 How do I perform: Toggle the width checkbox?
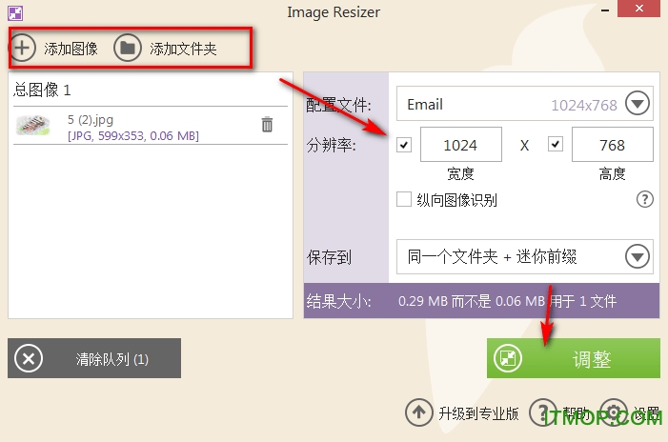[x=404, y=145]
